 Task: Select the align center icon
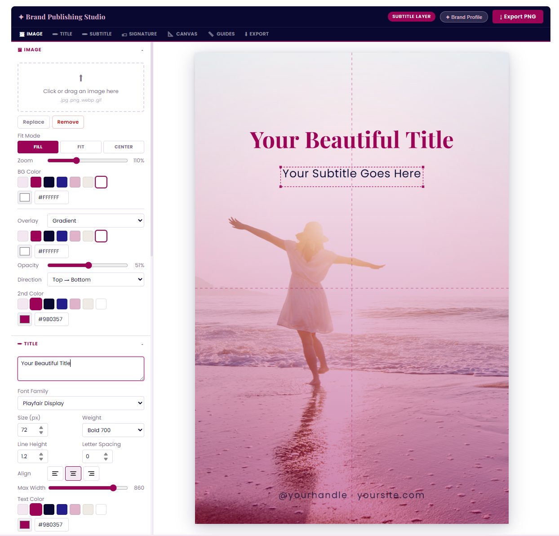coord(73,473)
